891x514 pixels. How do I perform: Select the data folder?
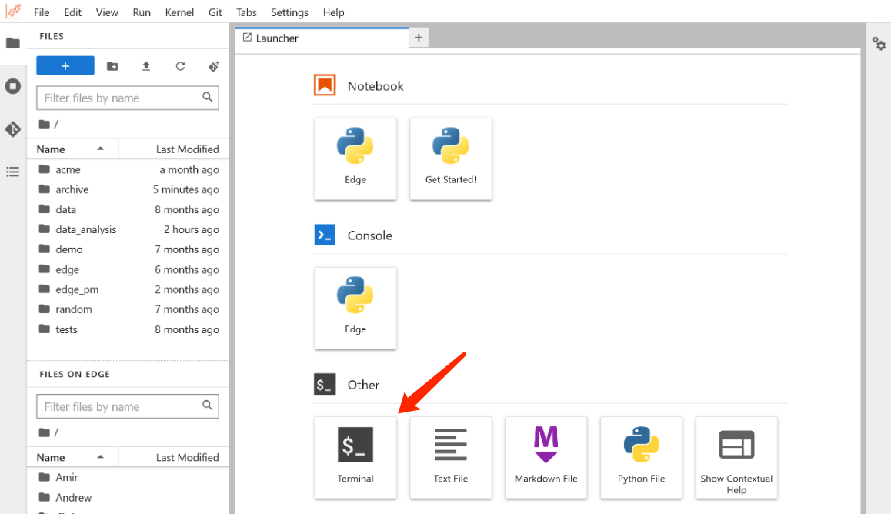(128, 209)
